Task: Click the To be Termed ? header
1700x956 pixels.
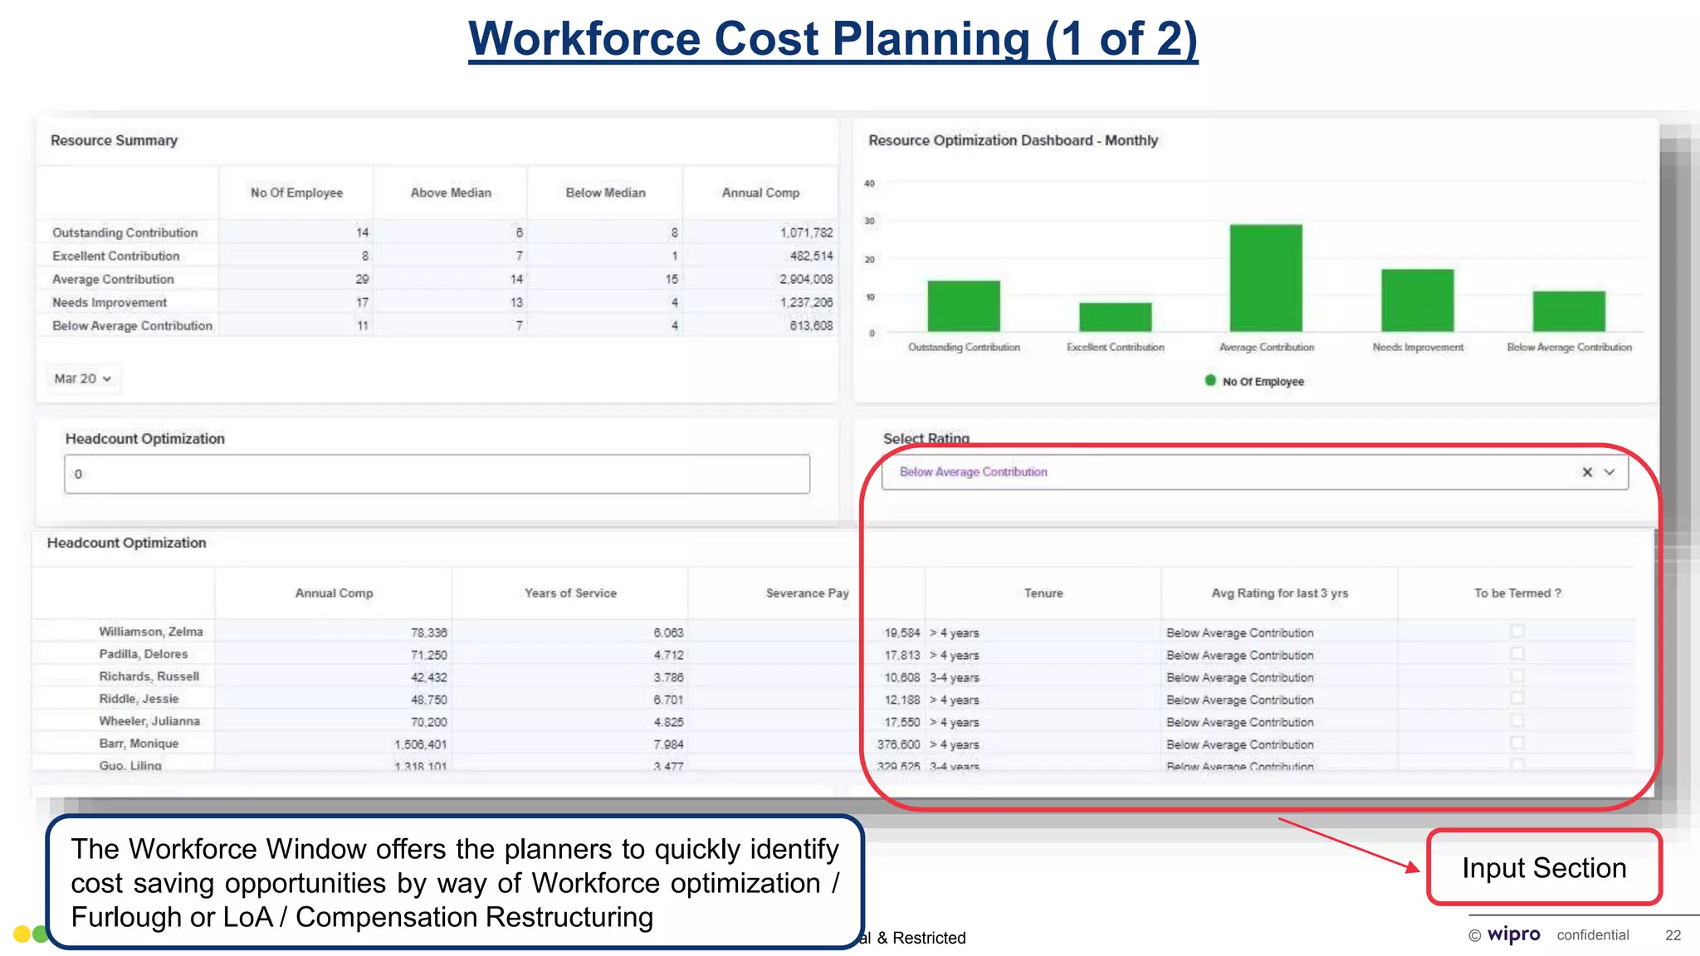Action: (x=1517, y=593)
